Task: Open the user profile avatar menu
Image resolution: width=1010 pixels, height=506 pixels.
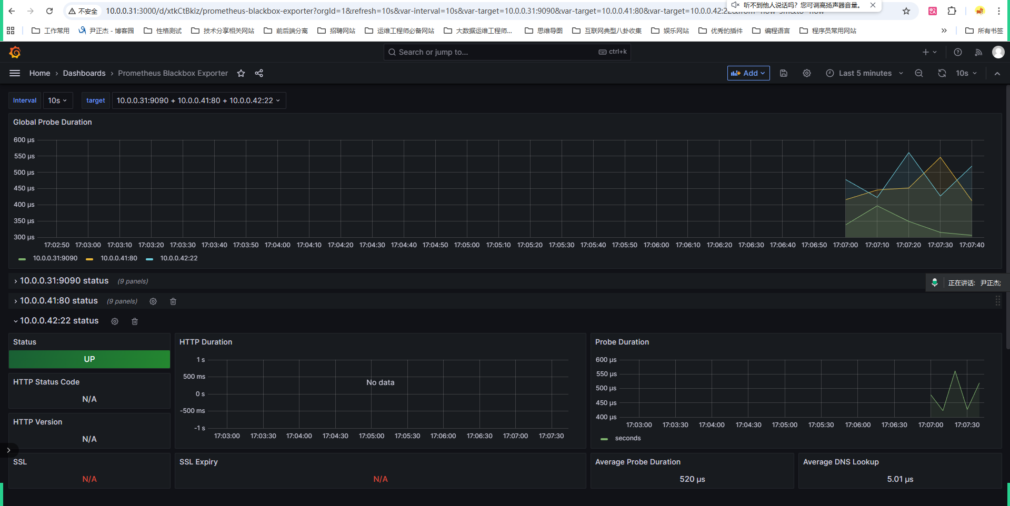Action: (x=998, y=52)
